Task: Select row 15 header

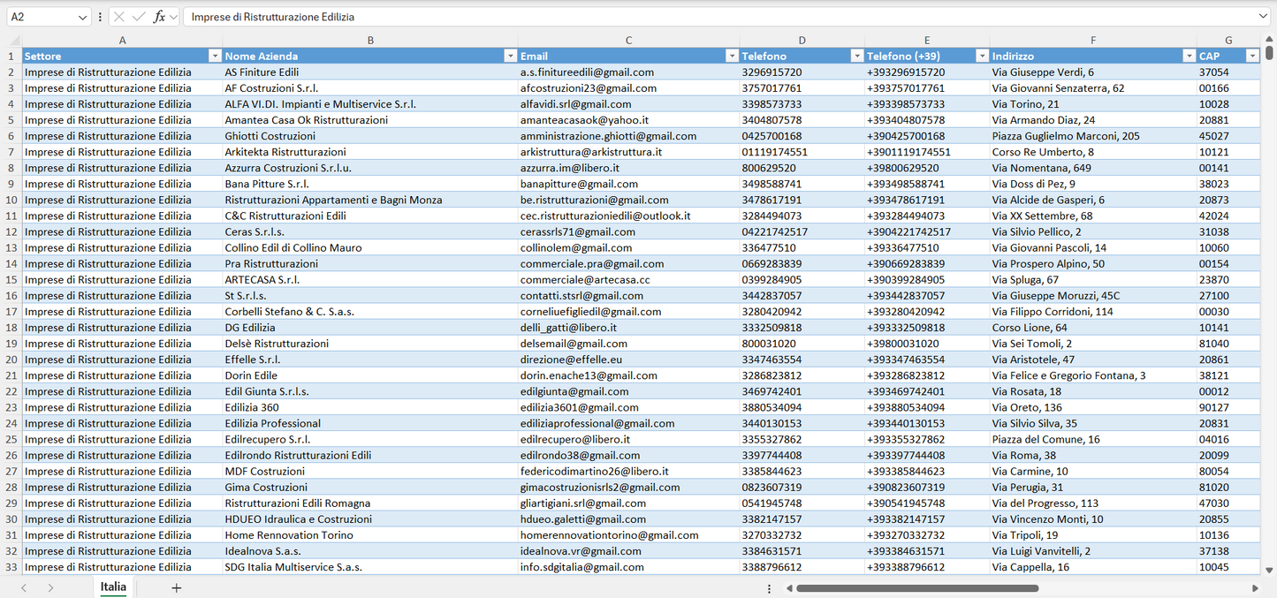Action: pyautogui.click(x=11, y=280)
